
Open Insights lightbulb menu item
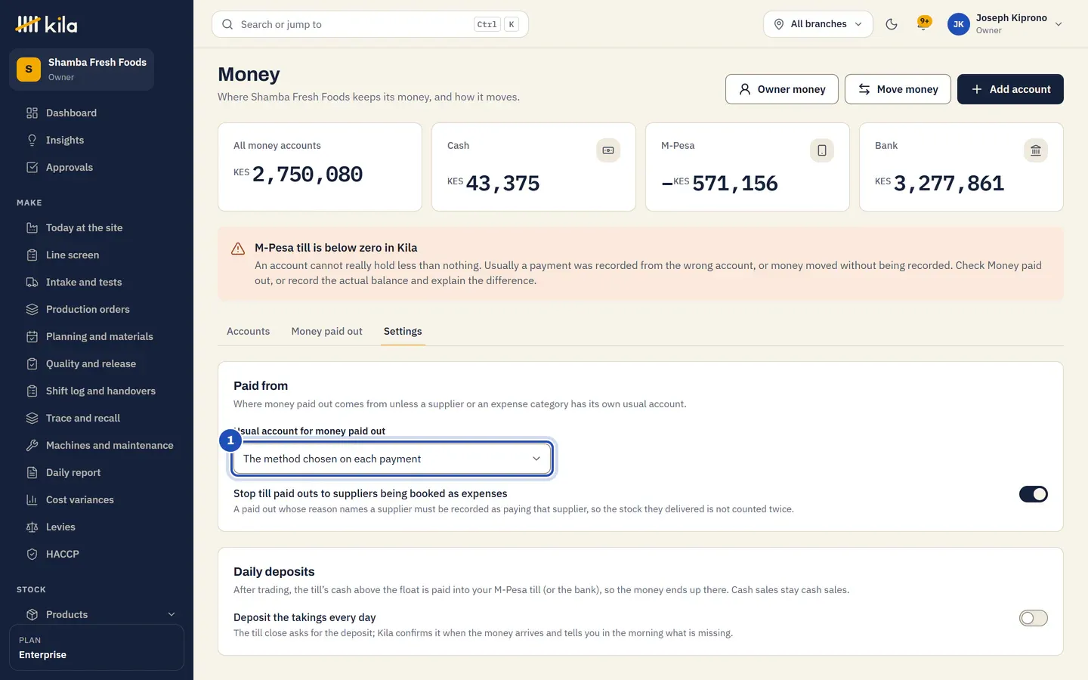click(97, 140)
